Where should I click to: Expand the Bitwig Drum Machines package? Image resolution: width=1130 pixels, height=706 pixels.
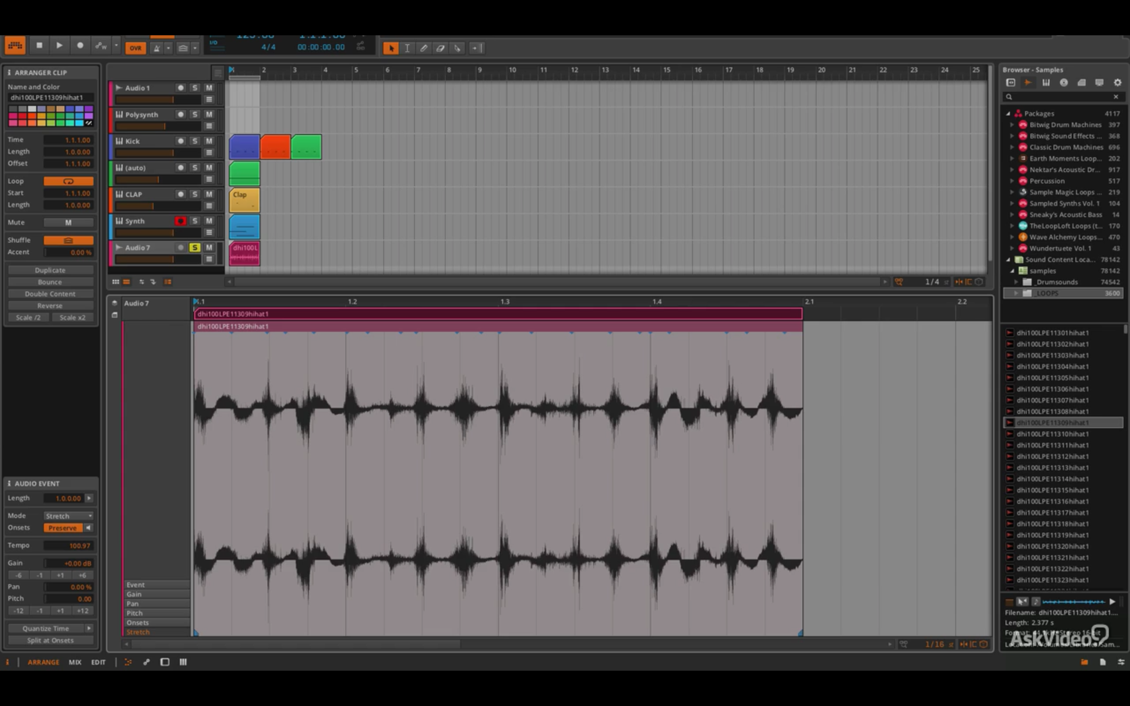1012,125
